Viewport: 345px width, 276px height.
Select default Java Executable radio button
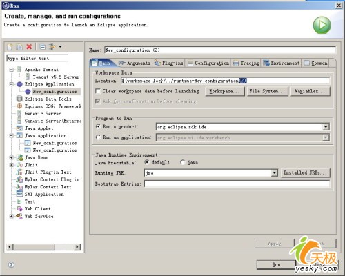[147, 162]
